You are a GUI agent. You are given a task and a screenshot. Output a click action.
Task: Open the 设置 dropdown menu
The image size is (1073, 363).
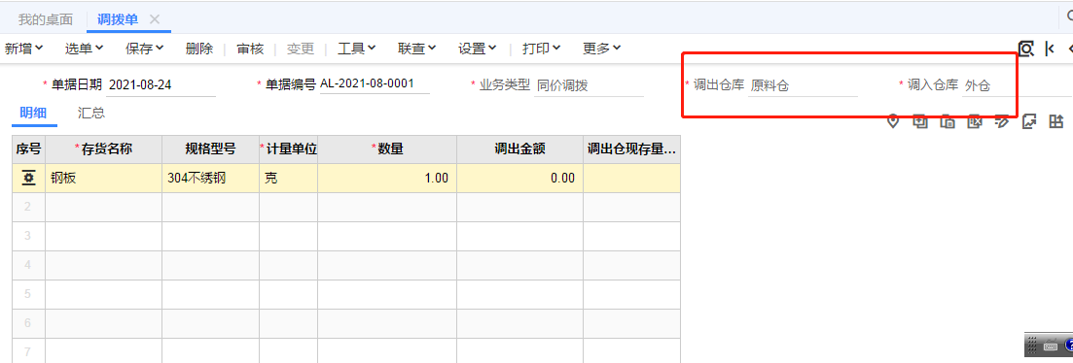coord(477,49)
